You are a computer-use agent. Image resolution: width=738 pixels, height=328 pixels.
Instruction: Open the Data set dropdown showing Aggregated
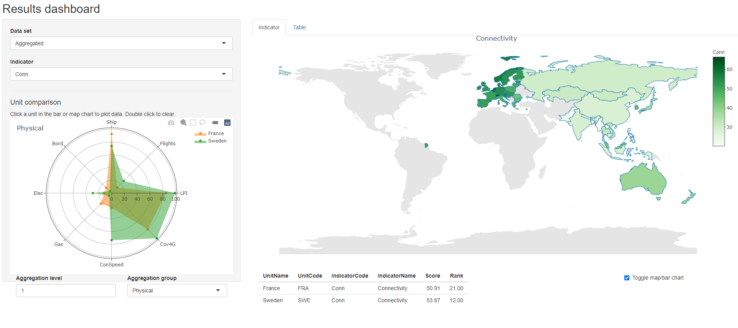click(x=122, y=43)
